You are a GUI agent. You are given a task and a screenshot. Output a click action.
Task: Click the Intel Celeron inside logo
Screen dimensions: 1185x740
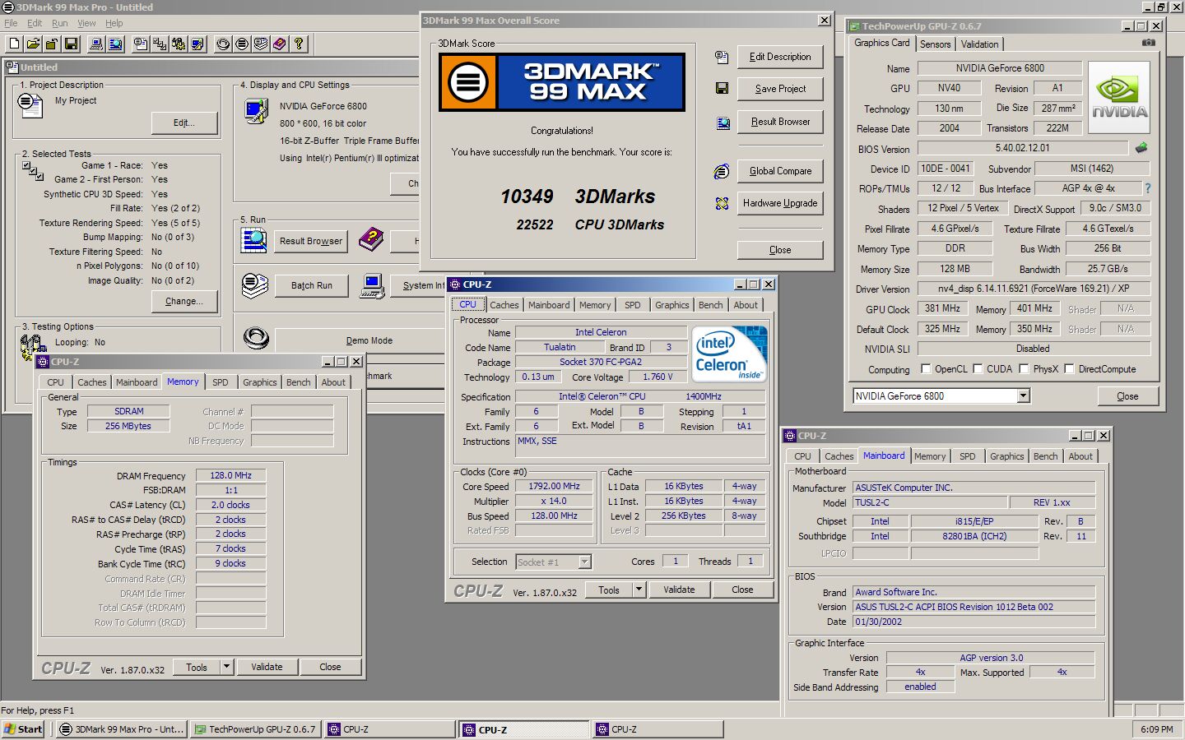tap(730, 354)
